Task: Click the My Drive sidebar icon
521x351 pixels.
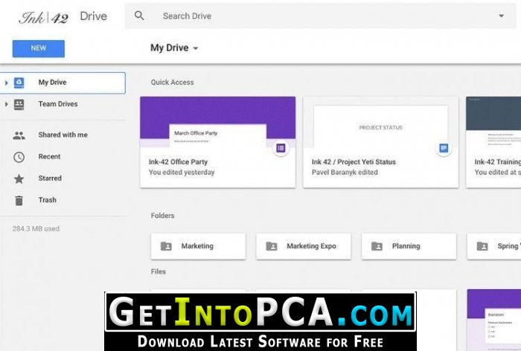Action: 19,83
